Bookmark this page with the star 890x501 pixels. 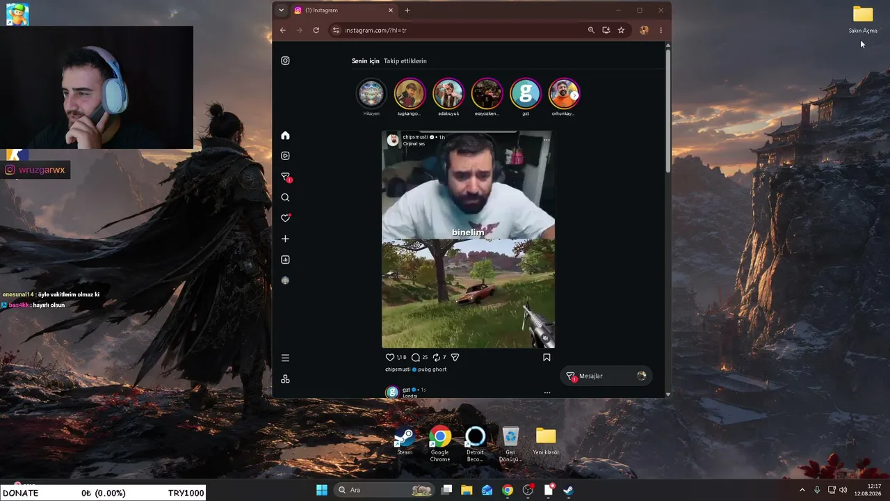click(621, 31)
